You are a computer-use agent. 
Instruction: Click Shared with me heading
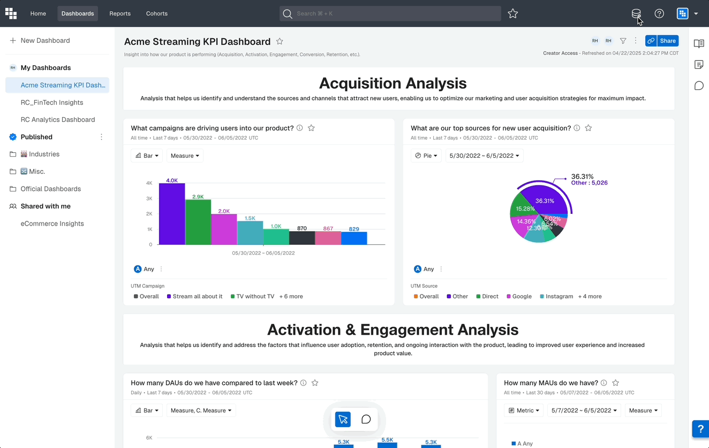click(x=46, y=206)
